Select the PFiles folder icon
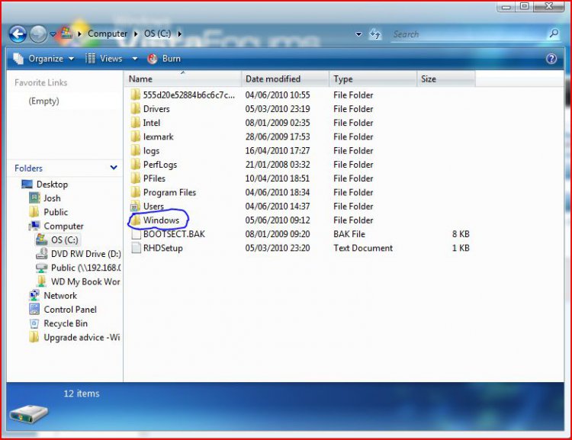 [x=135, y=178]
